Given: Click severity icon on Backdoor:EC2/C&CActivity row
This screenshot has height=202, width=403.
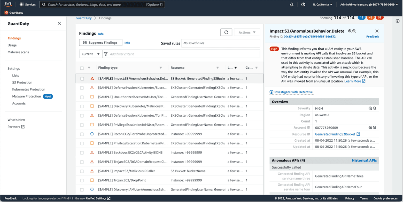Looking at the screenshot, I should click(92, 152).
